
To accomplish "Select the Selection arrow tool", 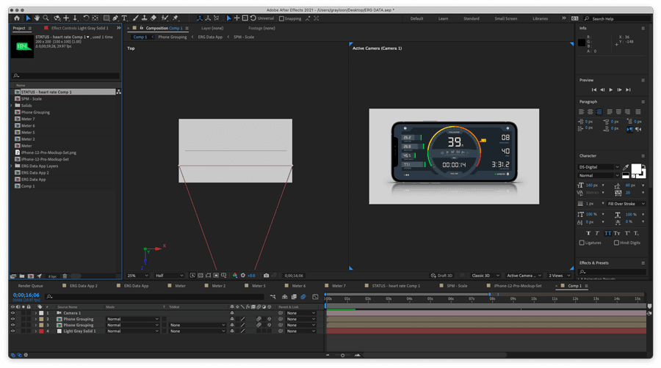I will tap(28, 18).
